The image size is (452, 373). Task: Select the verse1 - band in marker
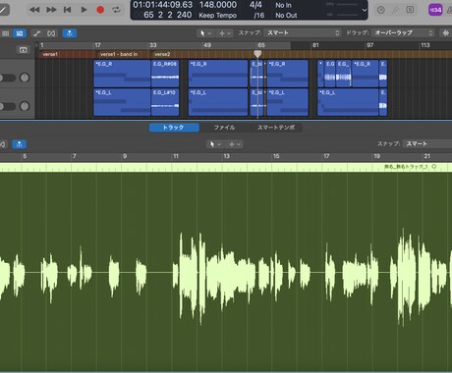119,54
